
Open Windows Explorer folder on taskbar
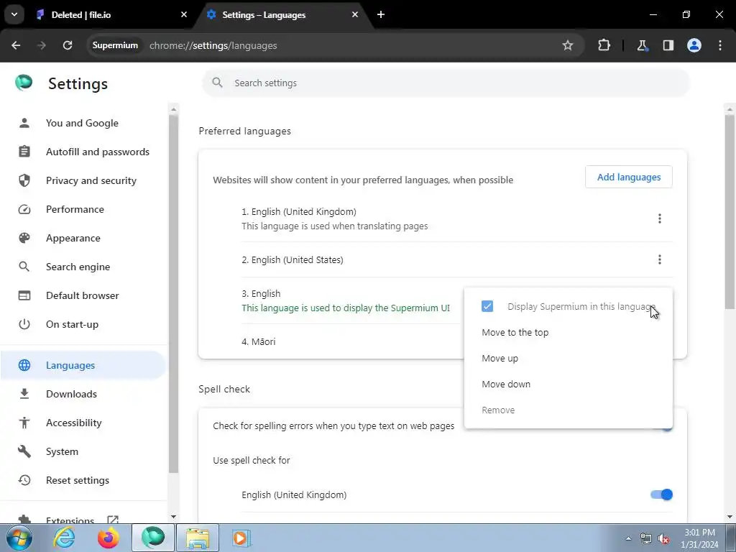point(198,538)
